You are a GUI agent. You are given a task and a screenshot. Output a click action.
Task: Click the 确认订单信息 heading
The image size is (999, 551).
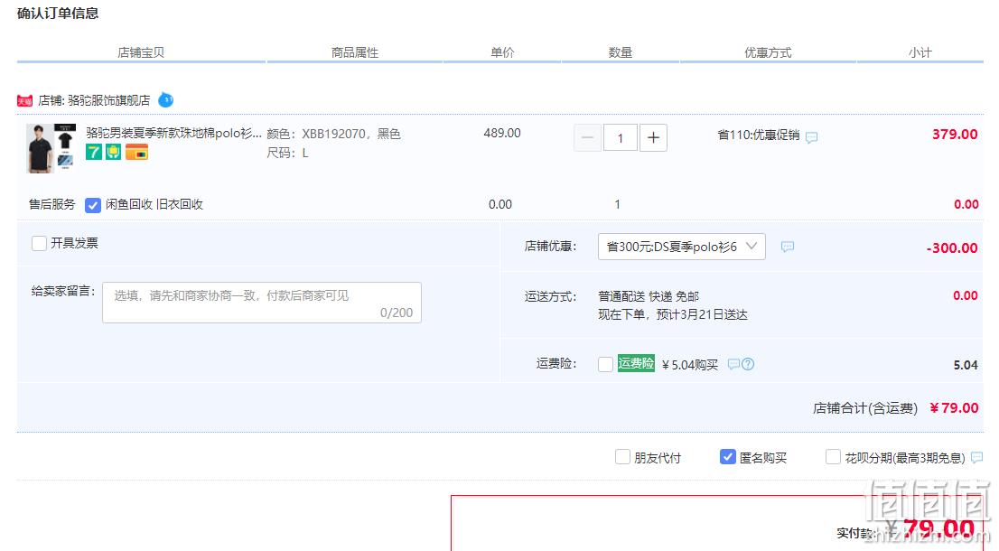58,14
